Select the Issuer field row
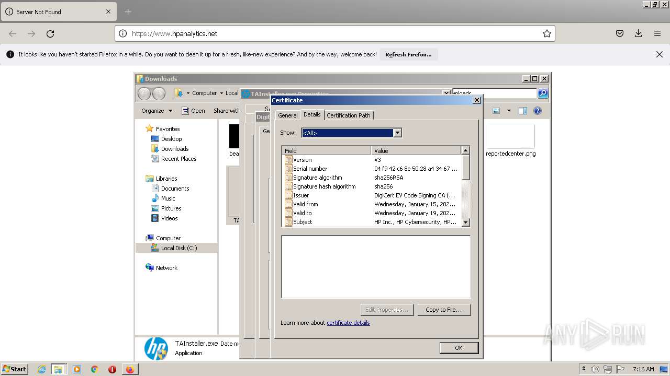 coord(372,195)
